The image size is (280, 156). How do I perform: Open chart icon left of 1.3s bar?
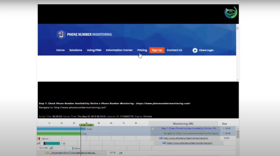(38, 143)
